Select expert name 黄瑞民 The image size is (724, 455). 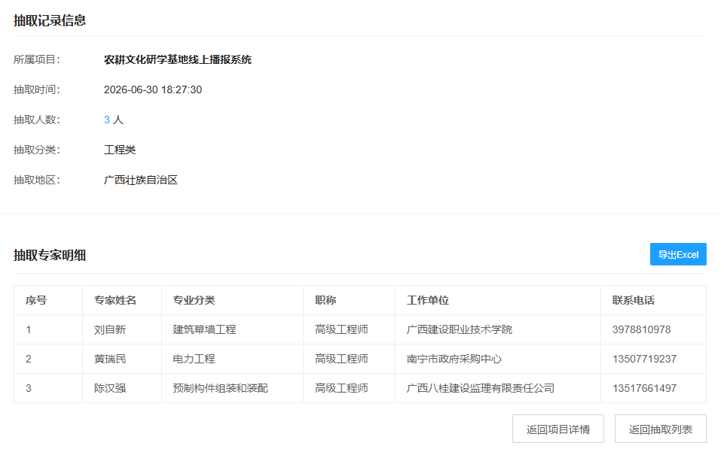(x=110, y=359)
